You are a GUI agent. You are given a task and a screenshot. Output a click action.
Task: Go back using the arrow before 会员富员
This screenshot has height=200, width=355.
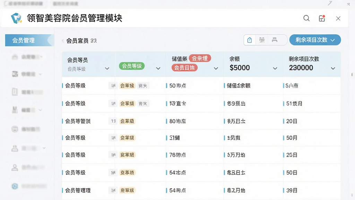tap(63, 41)
